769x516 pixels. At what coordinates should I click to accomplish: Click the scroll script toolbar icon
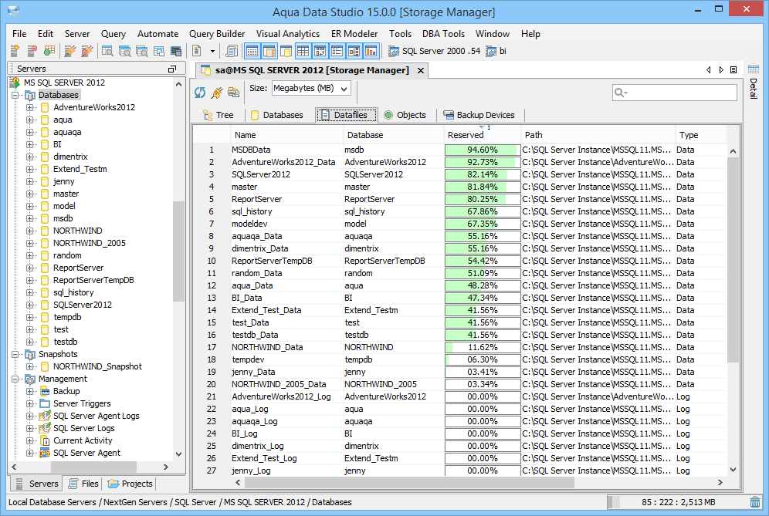tap(232, 51)
